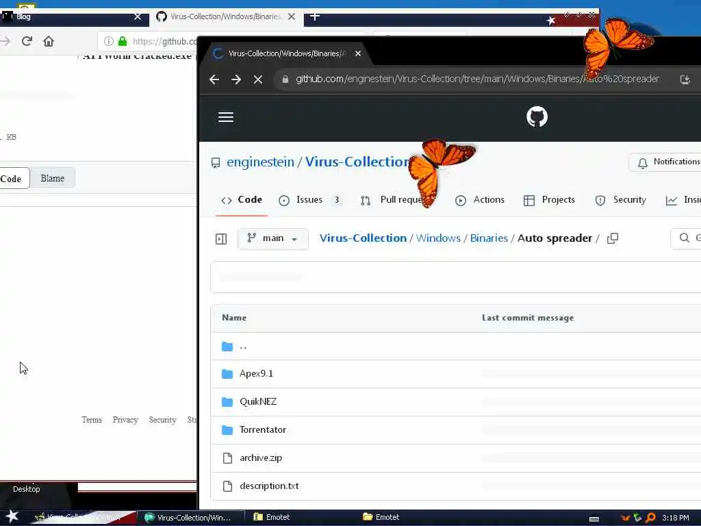Open the Virus-Collection repository title link
701x526 pixels.
357,162
